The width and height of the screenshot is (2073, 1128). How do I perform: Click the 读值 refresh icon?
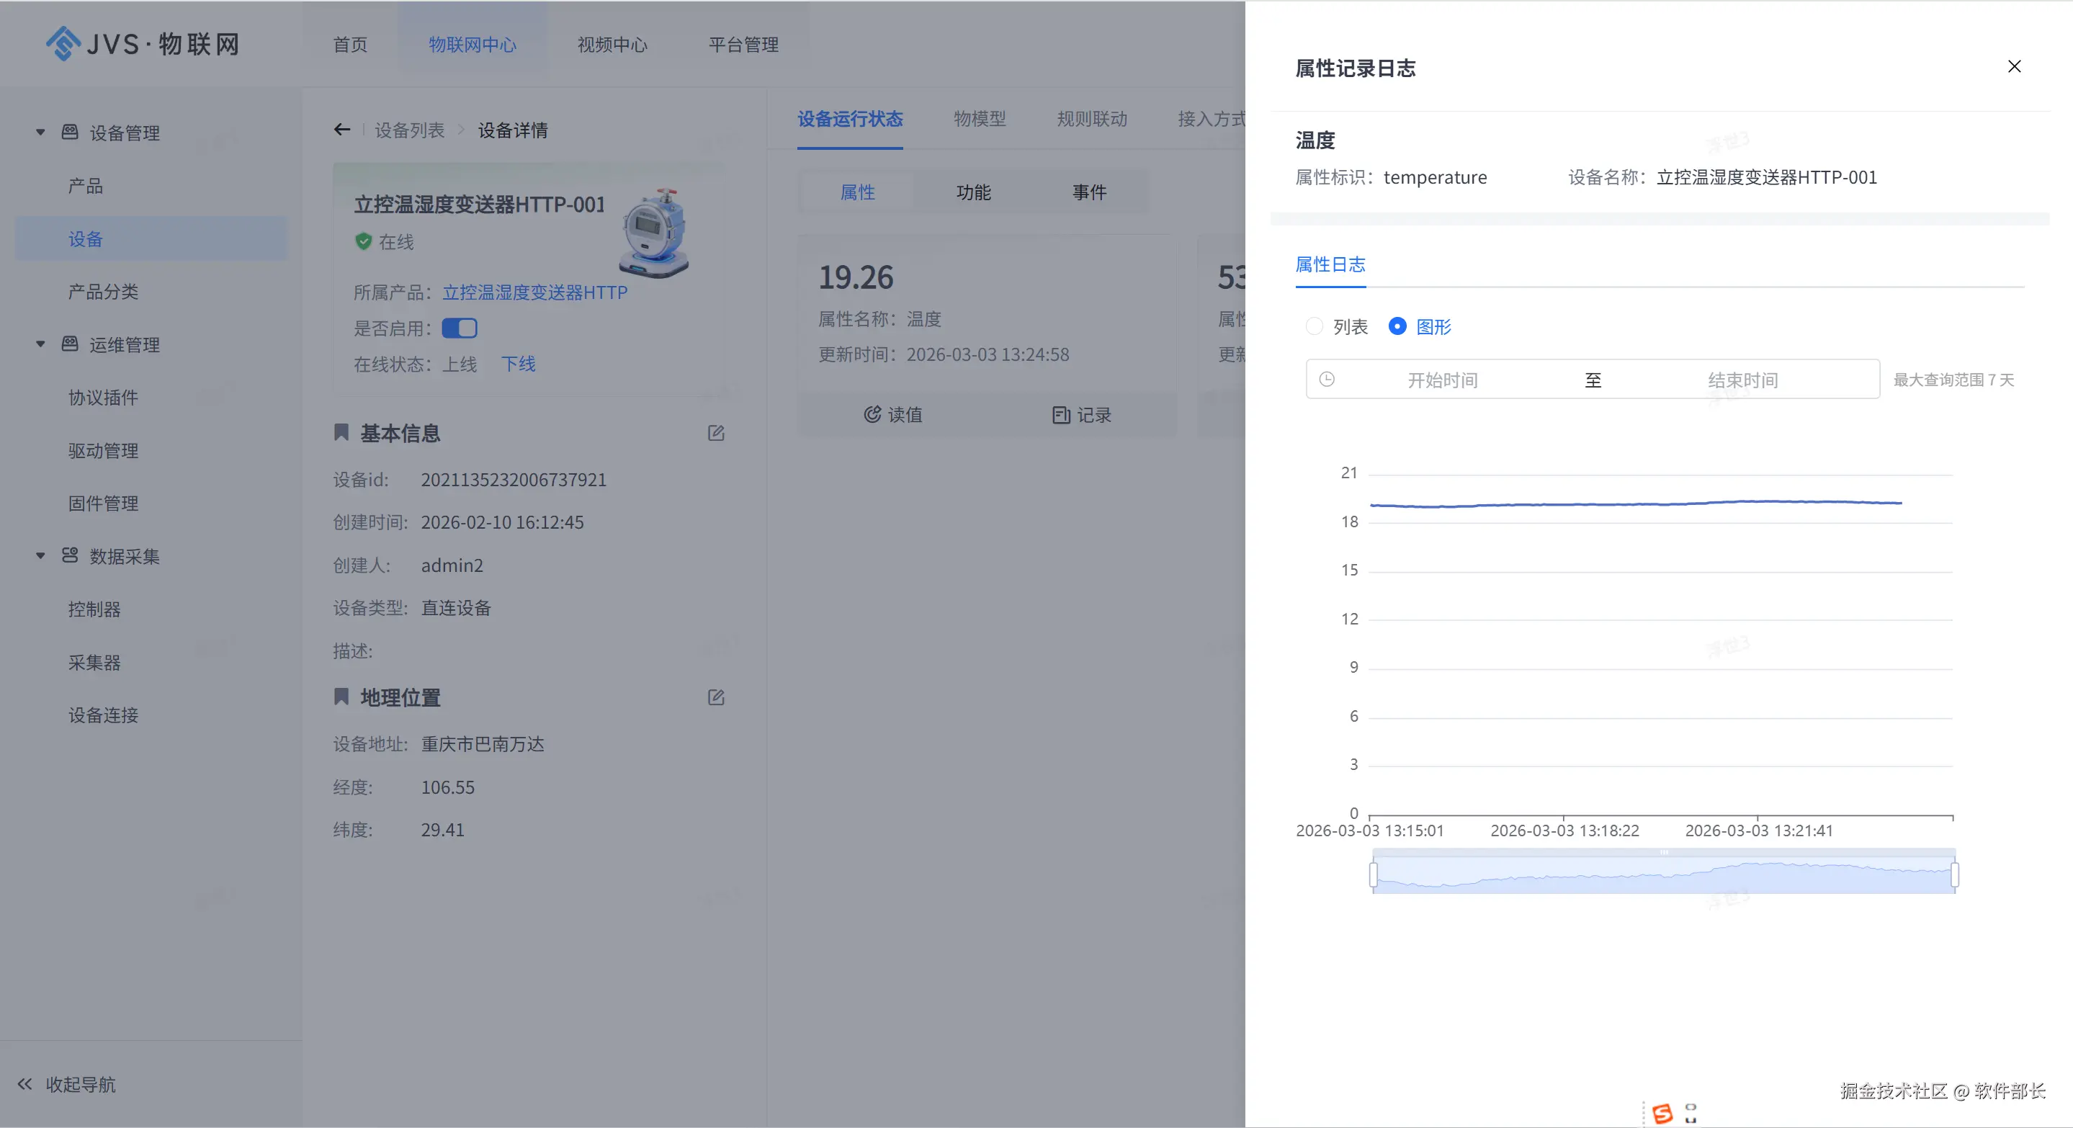tap(872, 414)
